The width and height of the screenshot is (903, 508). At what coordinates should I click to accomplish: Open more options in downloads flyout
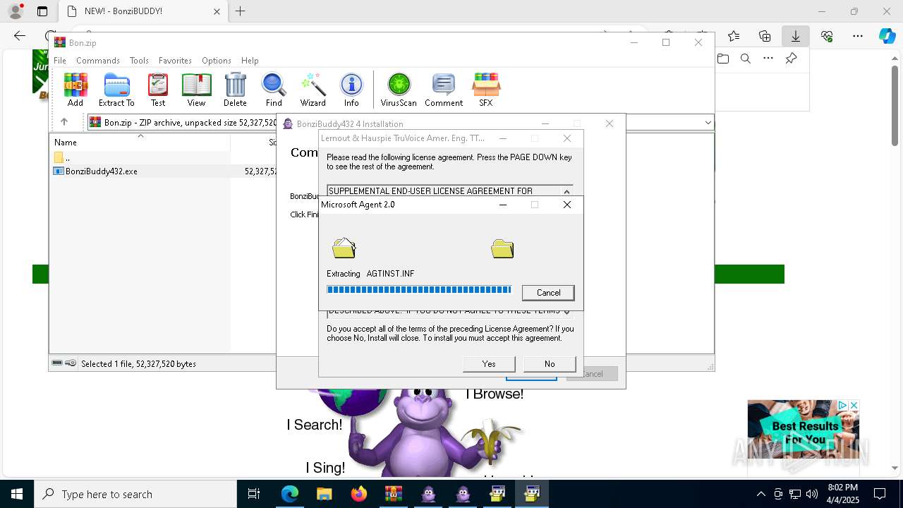tap(768, 59)
